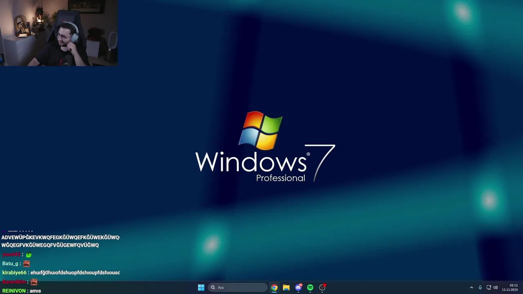The height and width of the screenshot is (294, 523).
Task: Click chat username Batu_g
Action: (10, 264)
